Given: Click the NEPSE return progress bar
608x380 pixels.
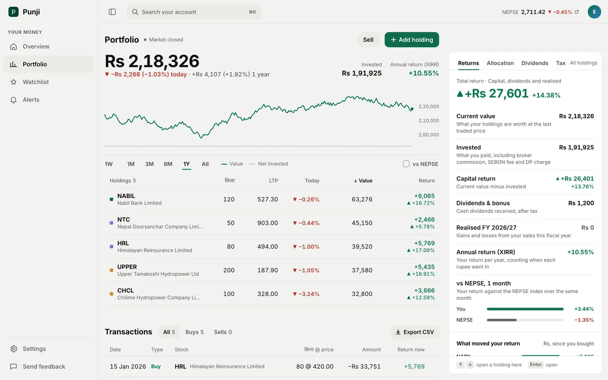Looking at the screenshot, I should pos(525,320).
